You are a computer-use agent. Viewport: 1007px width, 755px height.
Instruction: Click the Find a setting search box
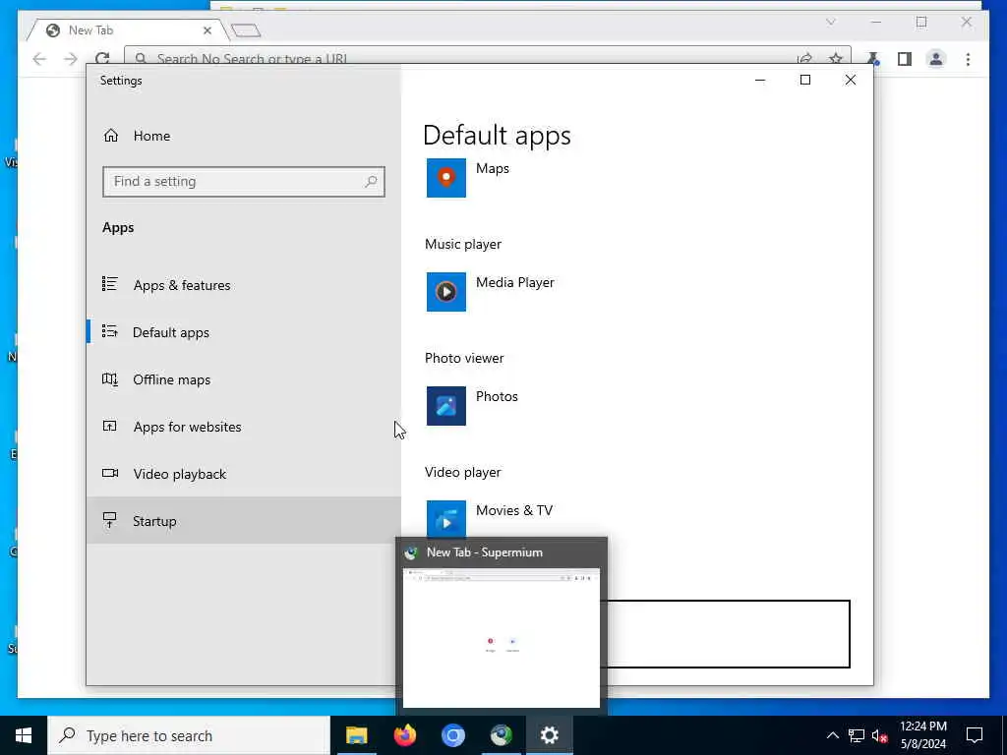pos(244,182)
